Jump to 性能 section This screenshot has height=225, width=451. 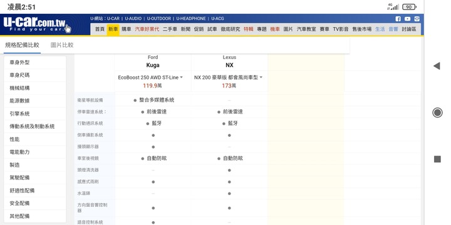click(x=35, y=139)
